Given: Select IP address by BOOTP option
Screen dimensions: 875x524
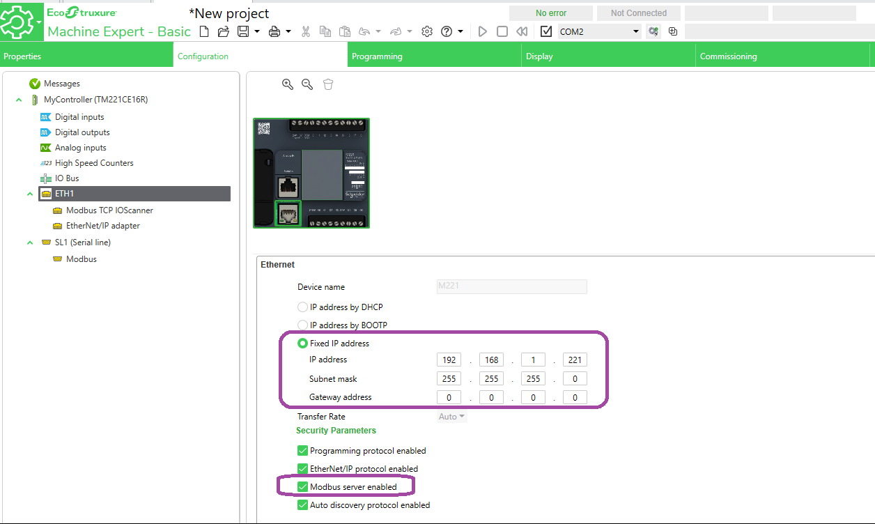Looking at the screenshot, I should [302, 325].
